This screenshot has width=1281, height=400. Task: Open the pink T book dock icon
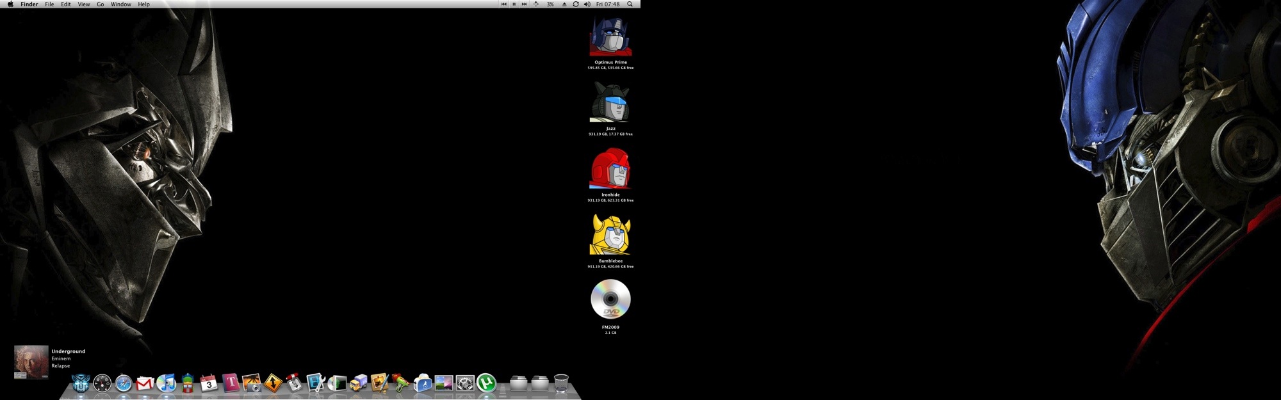click(x=231, y=383)
